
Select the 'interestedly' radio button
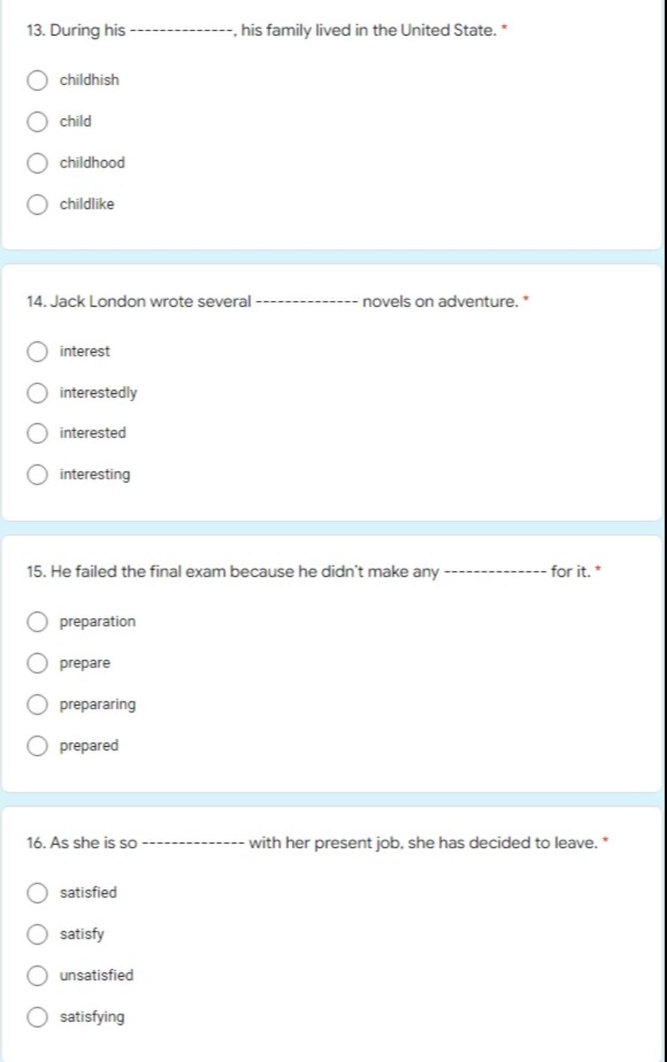[37, 393]
